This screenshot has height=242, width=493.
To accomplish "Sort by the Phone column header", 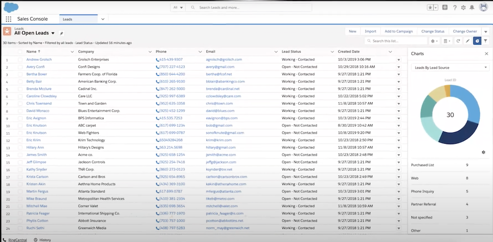I will click(161, 52).
